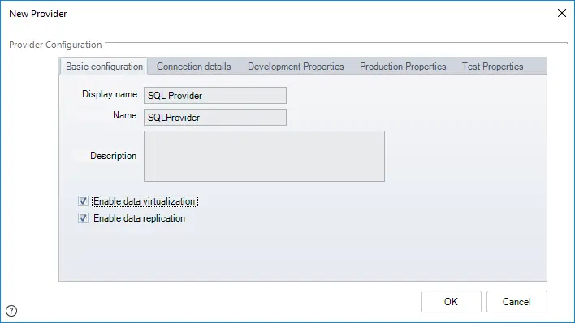This screenshot has width=575, height=323.
Task: Select the "Description" label
Action: [x=114, y=156]
